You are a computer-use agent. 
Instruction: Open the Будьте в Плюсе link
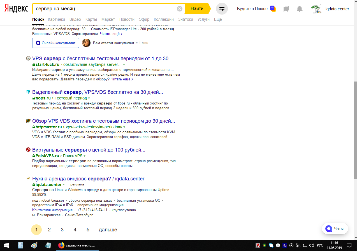tap(252, 9)
